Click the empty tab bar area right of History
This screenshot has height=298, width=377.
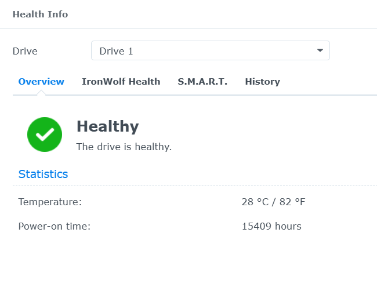331,82
